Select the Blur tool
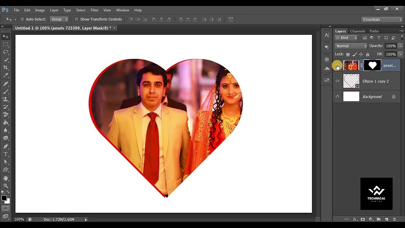 click(6, 130)
